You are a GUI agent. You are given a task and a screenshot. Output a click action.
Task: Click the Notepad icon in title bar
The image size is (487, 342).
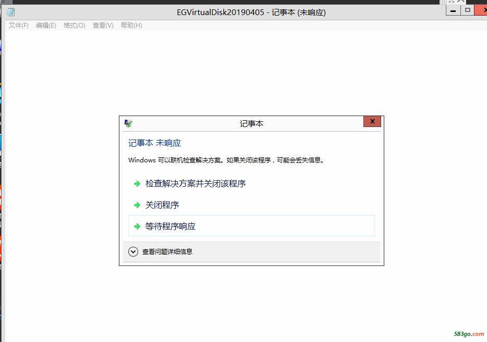[x=10, y=12]
